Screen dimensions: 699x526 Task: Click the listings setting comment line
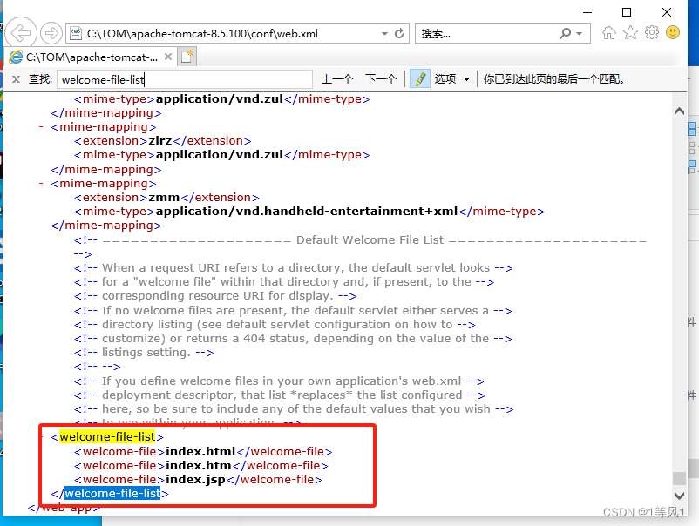click(x=144, y=353)
